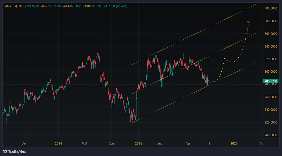Click the 2026 time axis label
Screen dimensions: 282x156
coord(234,143)
